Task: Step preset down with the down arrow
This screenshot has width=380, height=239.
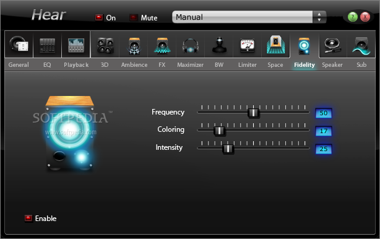Action: pos(319,20)
